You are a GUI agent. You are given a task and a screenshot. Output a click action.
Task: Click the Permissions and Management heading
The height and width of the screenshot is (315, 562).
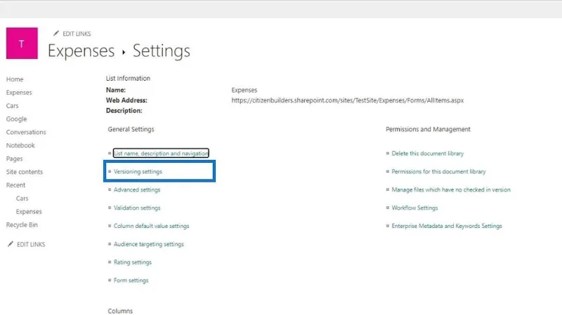point(428,129)
